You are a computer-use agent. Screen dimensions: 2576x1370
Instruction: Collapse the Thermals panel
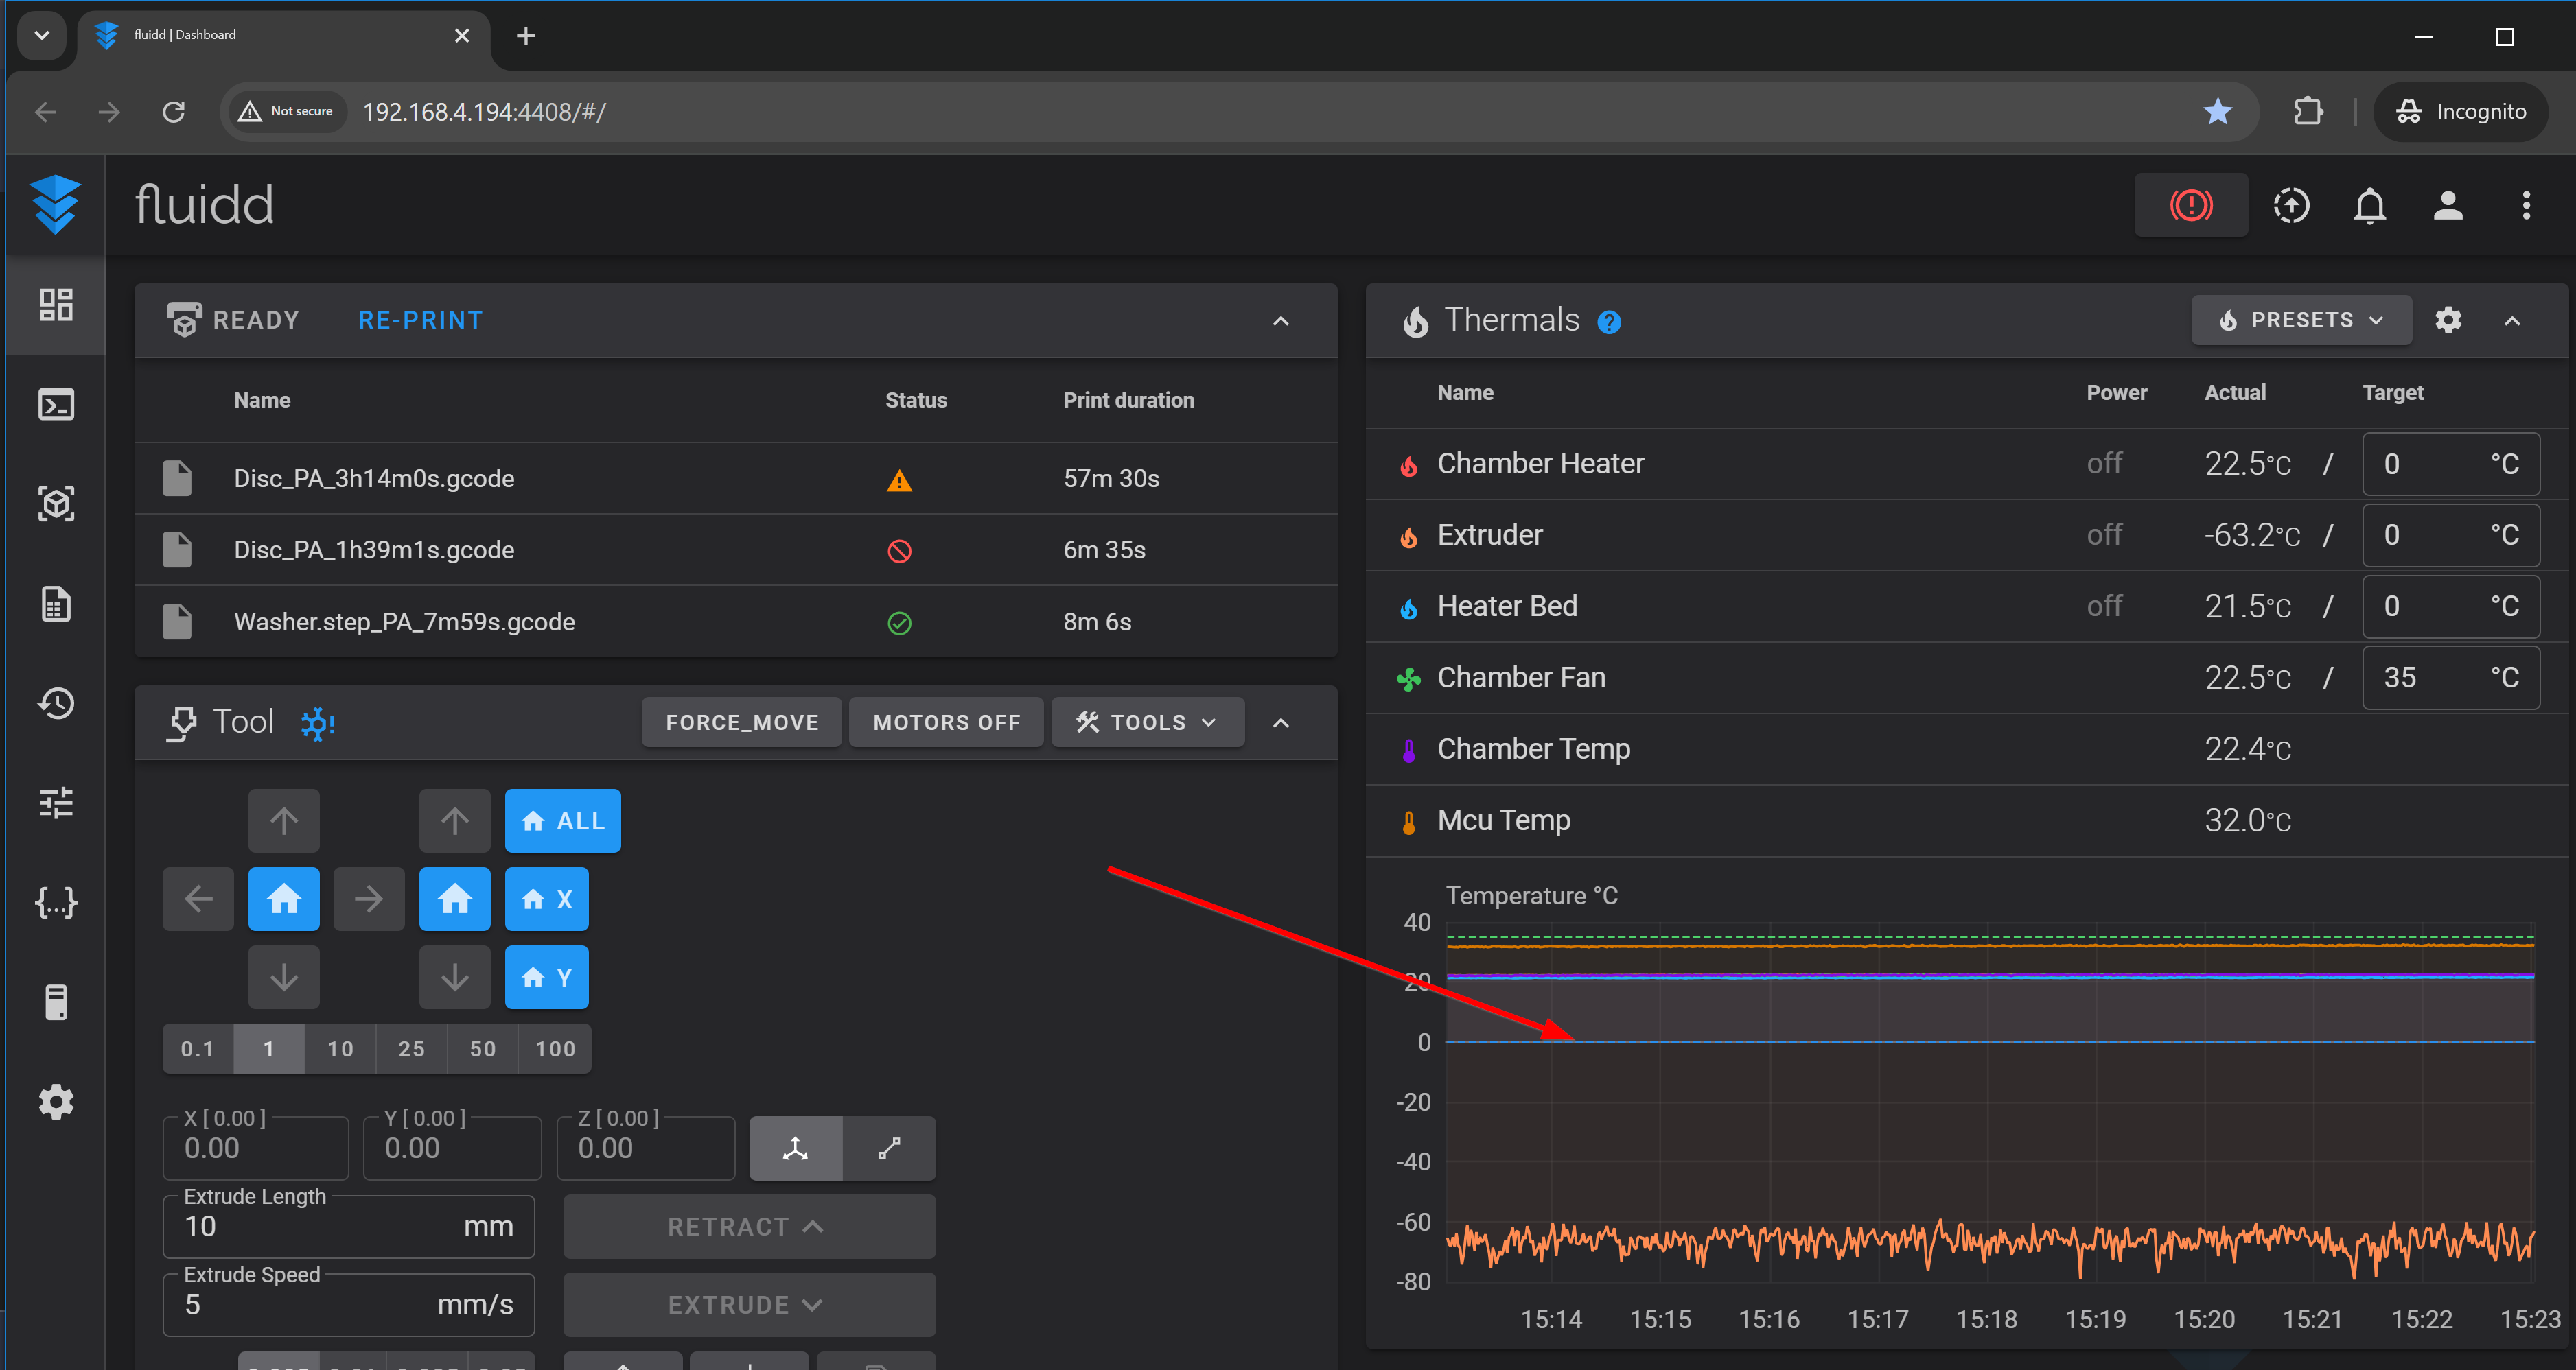2512,321
